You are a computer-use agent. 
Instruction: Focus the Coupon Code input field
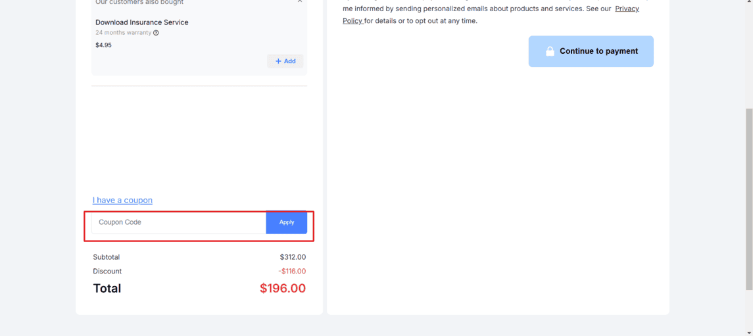click(179, 222)
